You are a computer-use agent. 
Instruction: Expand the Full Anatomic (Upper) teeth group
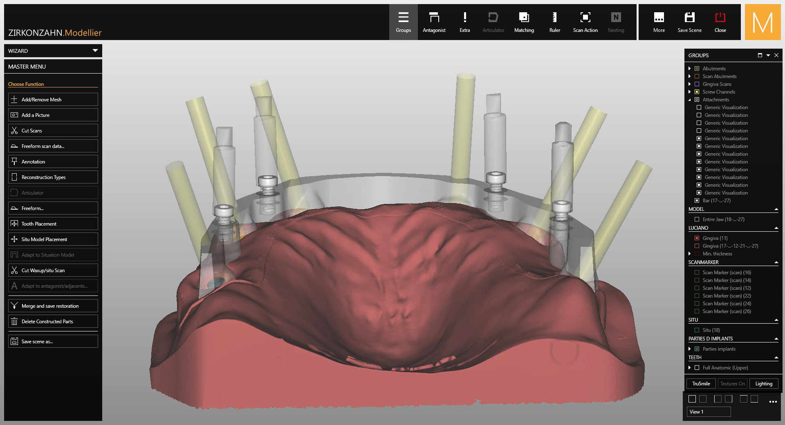pyautogui.click(x=690, y=368)
